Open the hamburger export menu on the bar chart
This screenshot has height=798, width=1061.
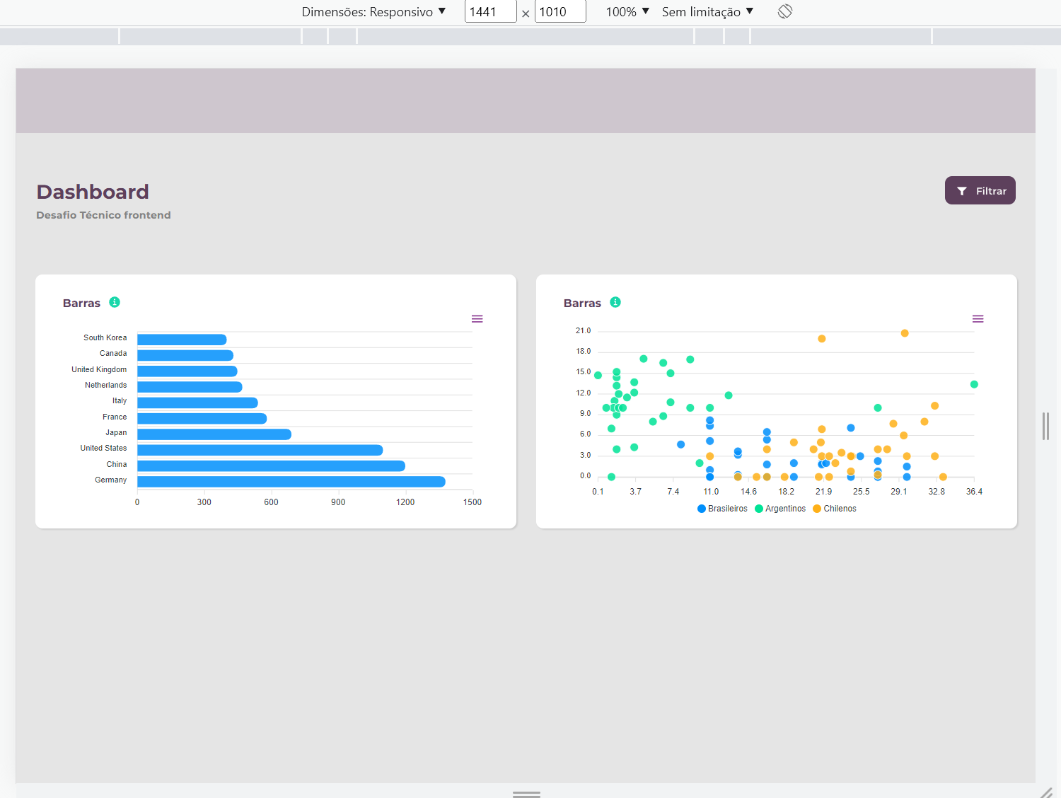[477, 318]
